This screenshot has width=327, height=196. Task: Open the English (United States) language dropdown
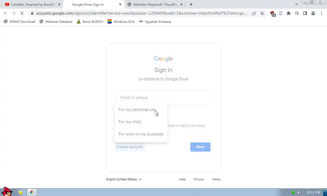pos(124,179)
